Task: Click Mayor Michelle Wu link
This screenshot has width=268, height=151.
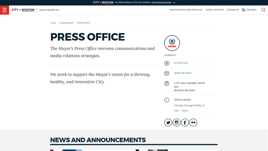Action: point(49,10)
